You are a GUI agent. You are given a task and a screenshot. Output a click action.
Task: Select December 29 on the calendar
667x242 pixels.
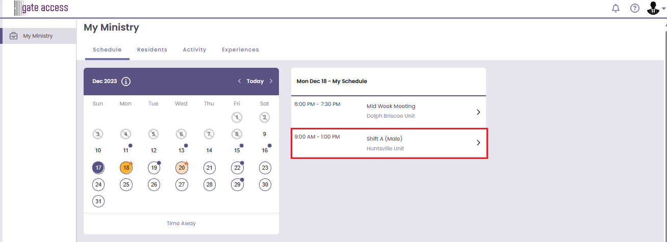[x=237, y=184]
